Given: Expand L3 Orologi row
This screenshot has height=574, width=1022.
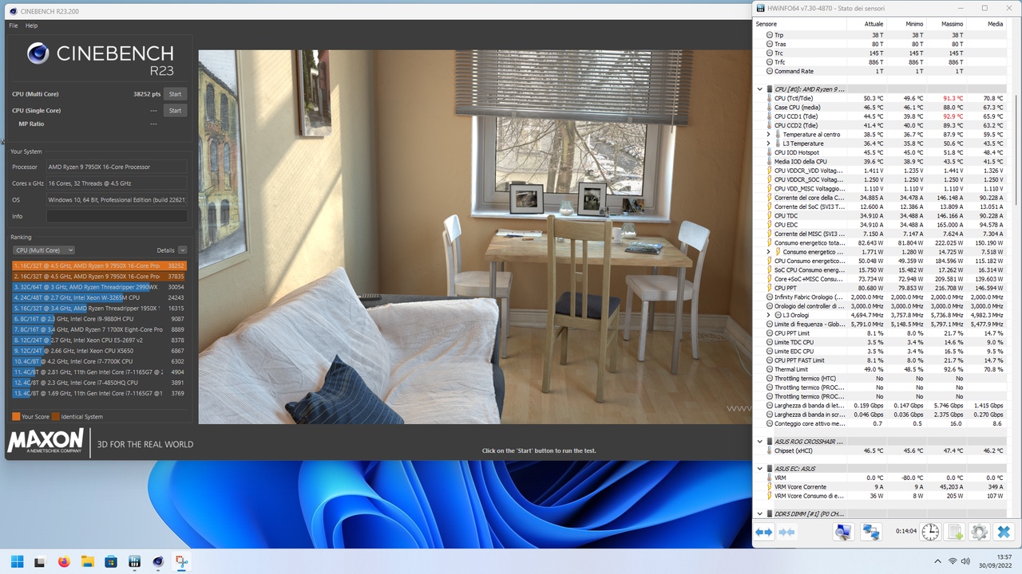Looking at the screenshot, I should coord(768,315).
